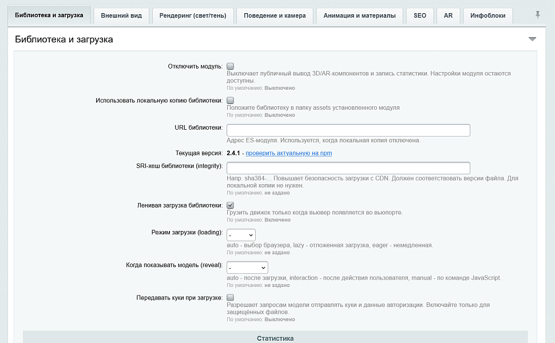Click the hint text about Адрес ES-модуля

point(323,141)
